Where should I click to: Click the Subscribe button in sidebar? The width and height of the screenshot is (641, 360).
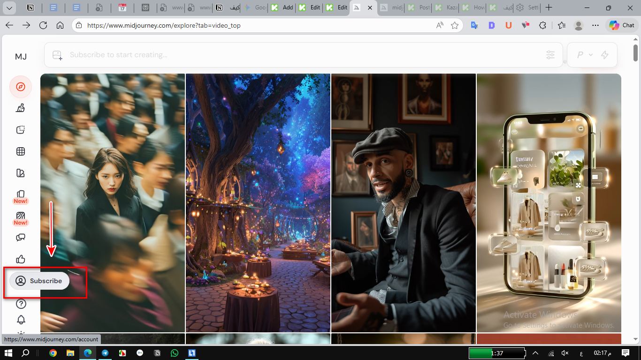click(x=39, y=281)
